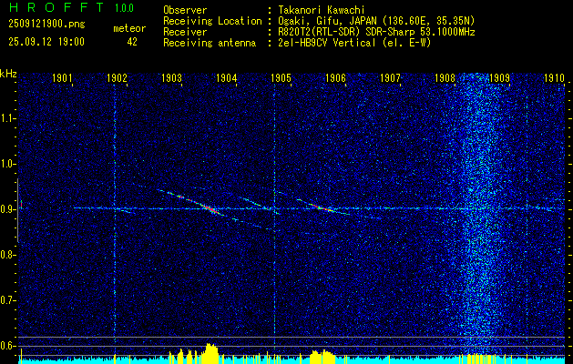The height and width of the screenshot is (364, 573).
Task: Click the meteor label
Action: [x=129, y=28]
